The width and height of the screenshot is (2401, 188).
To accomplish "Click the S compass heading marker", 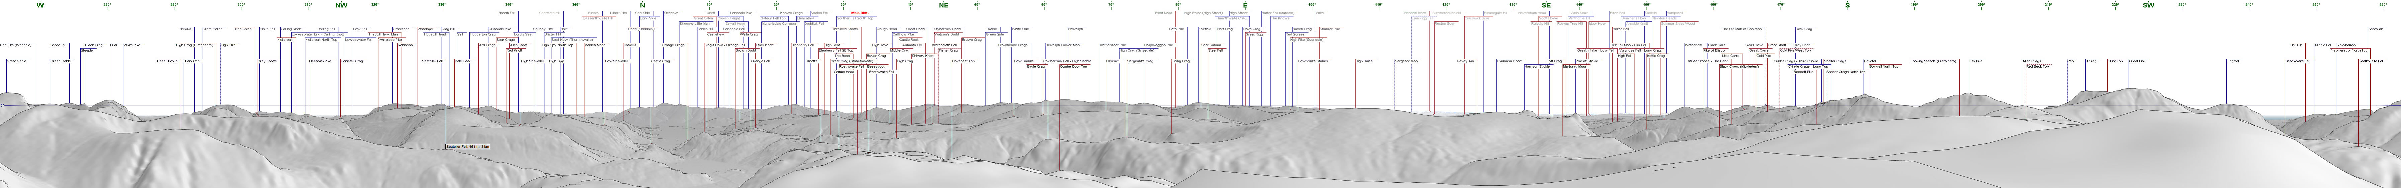I will [x=1848, y=6].
